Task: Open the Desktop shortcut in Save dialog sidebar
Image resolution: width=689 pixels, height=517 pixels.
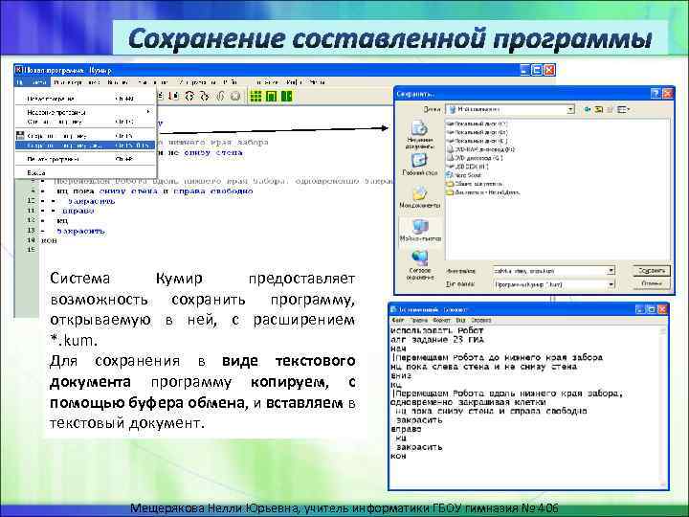Action: [x=420, y=164]
